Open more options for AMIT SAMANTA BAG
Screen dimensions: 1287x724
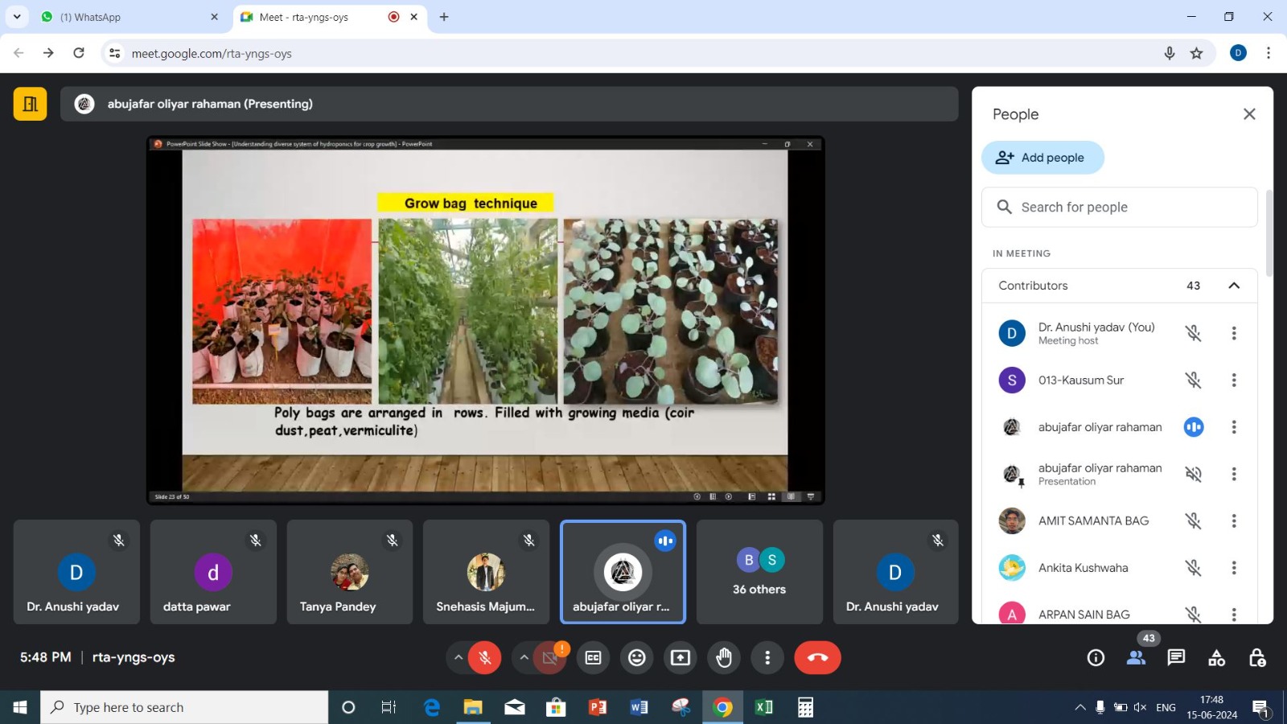1234,521
